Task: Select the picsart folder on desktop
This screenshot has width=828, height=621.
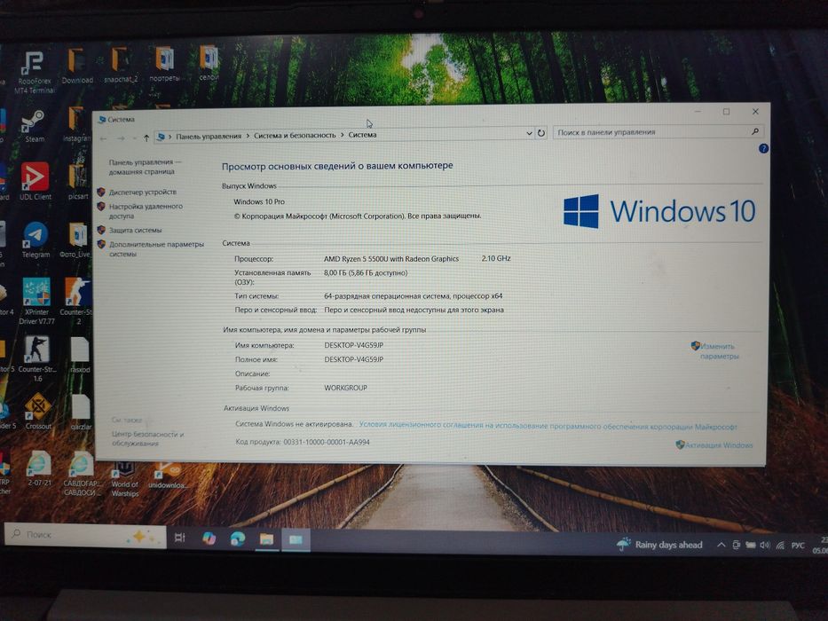Action: 77,182
